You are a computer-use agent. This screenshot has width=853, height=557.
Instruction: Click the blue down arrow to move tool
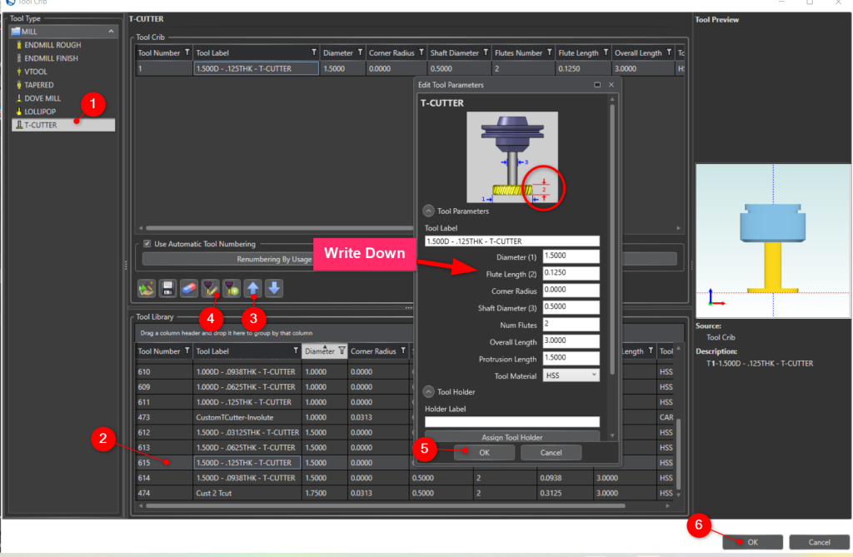point(275,287)
